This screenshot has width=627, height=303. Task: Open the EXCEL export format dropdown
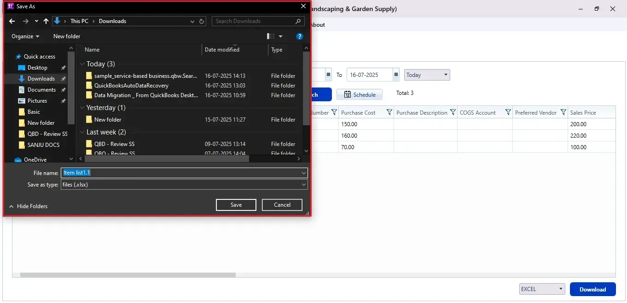pos(542,289)
